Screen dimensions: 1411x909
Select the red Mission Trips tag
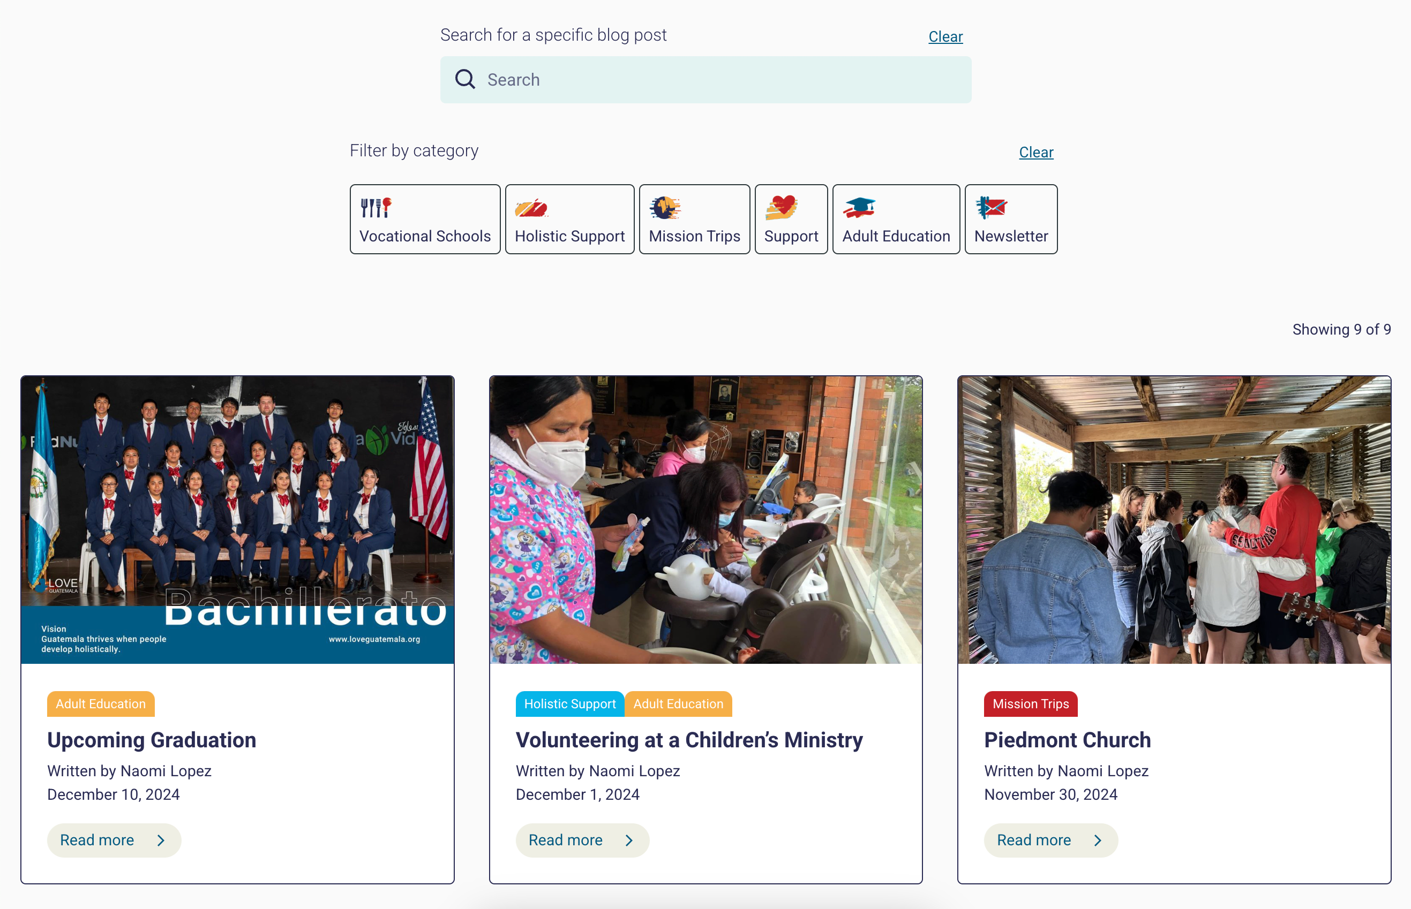(x=1031, y=703)
